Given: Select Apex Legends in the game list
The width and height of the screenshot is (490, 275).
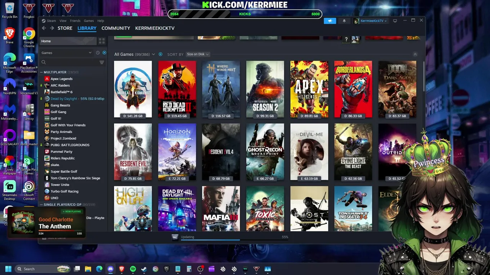Looking at the screenshot, I should pos(61,79).
